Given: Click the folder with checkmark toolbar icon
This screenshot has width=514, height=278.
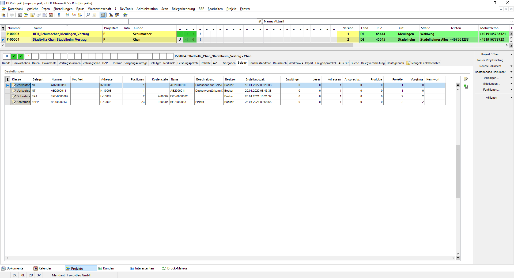Looking at the screenshot, I should 32,15.
